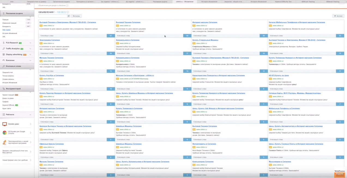Viewport: 347px width, 178px height.
Task: Open Точные запросы sidebar link
Action: pyautogui.click(x=8, y=76)
